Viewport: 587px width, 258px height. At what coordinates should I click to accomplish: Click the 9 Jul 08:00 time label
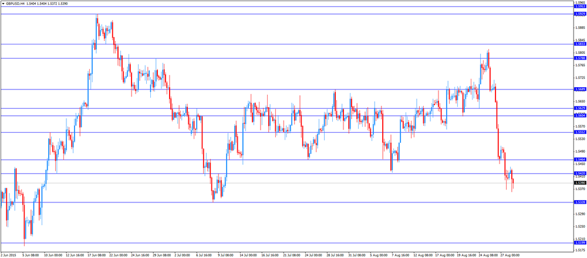(227, 256)
